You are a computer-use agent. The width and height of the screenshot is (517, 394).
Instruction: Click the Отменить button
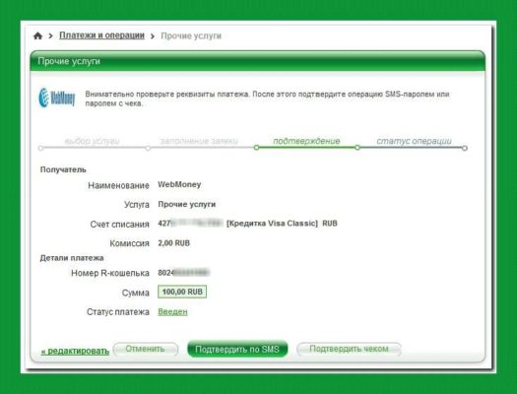(x=146, y=349)
